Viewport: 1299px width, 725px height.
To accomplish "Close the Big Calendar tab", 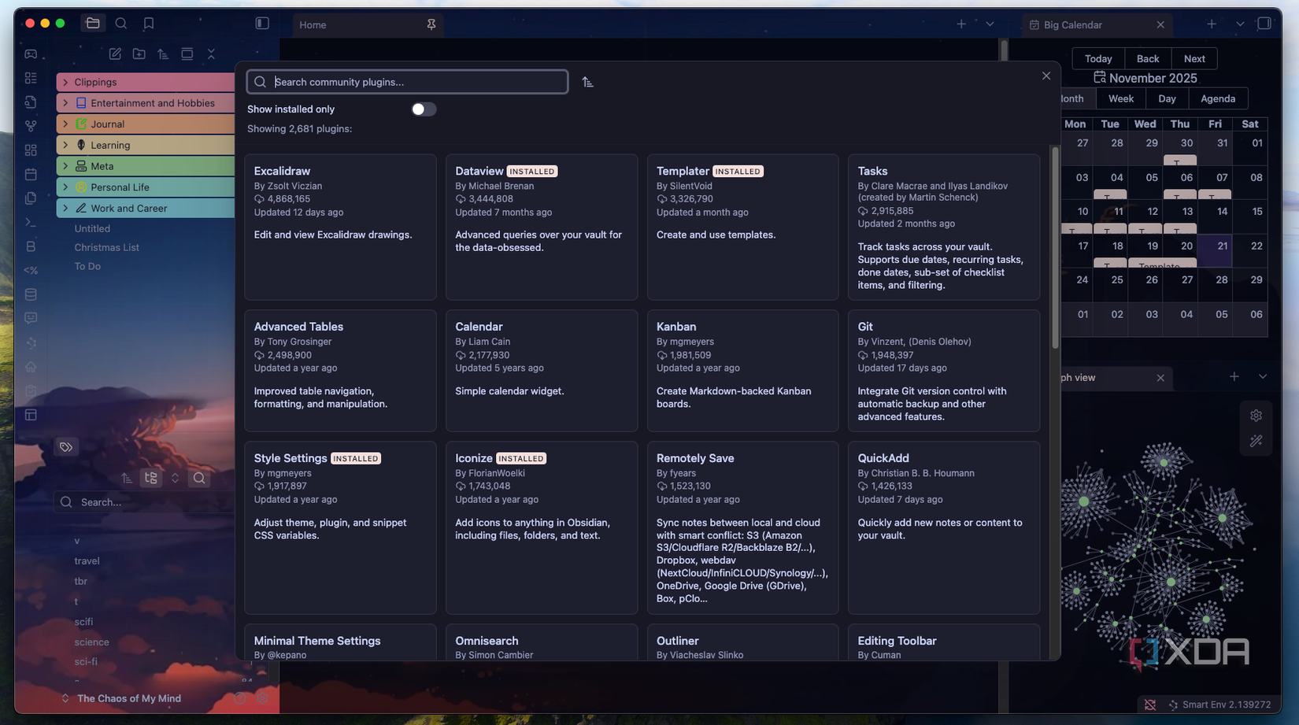I will [x=1160, y=24].
